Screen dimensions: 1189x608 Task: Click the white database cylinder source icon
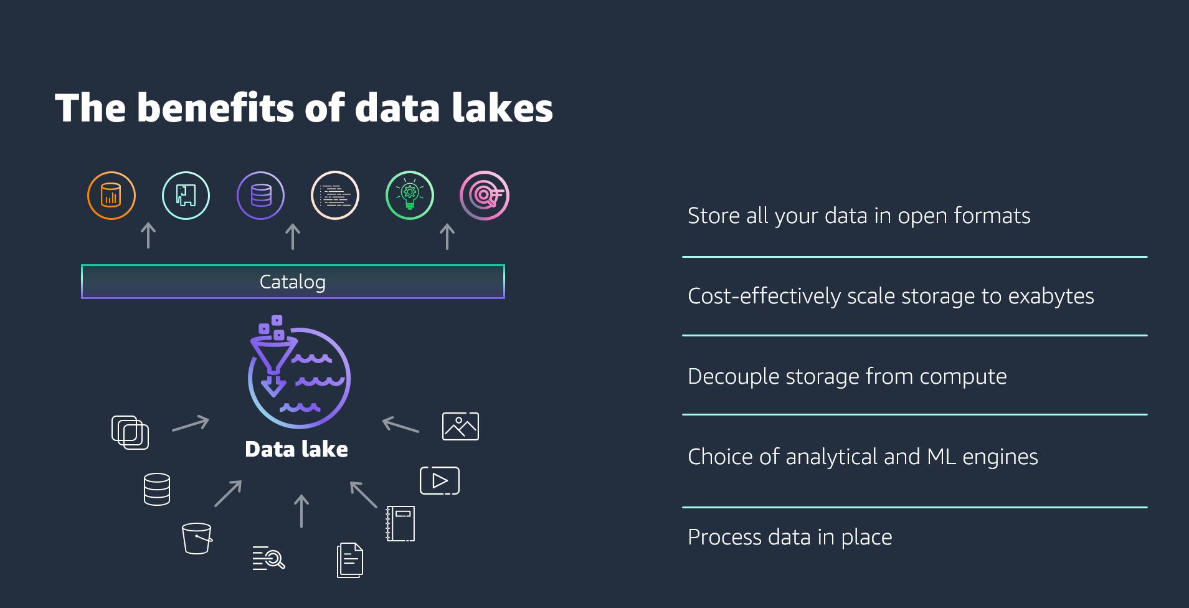click(157, 489)
